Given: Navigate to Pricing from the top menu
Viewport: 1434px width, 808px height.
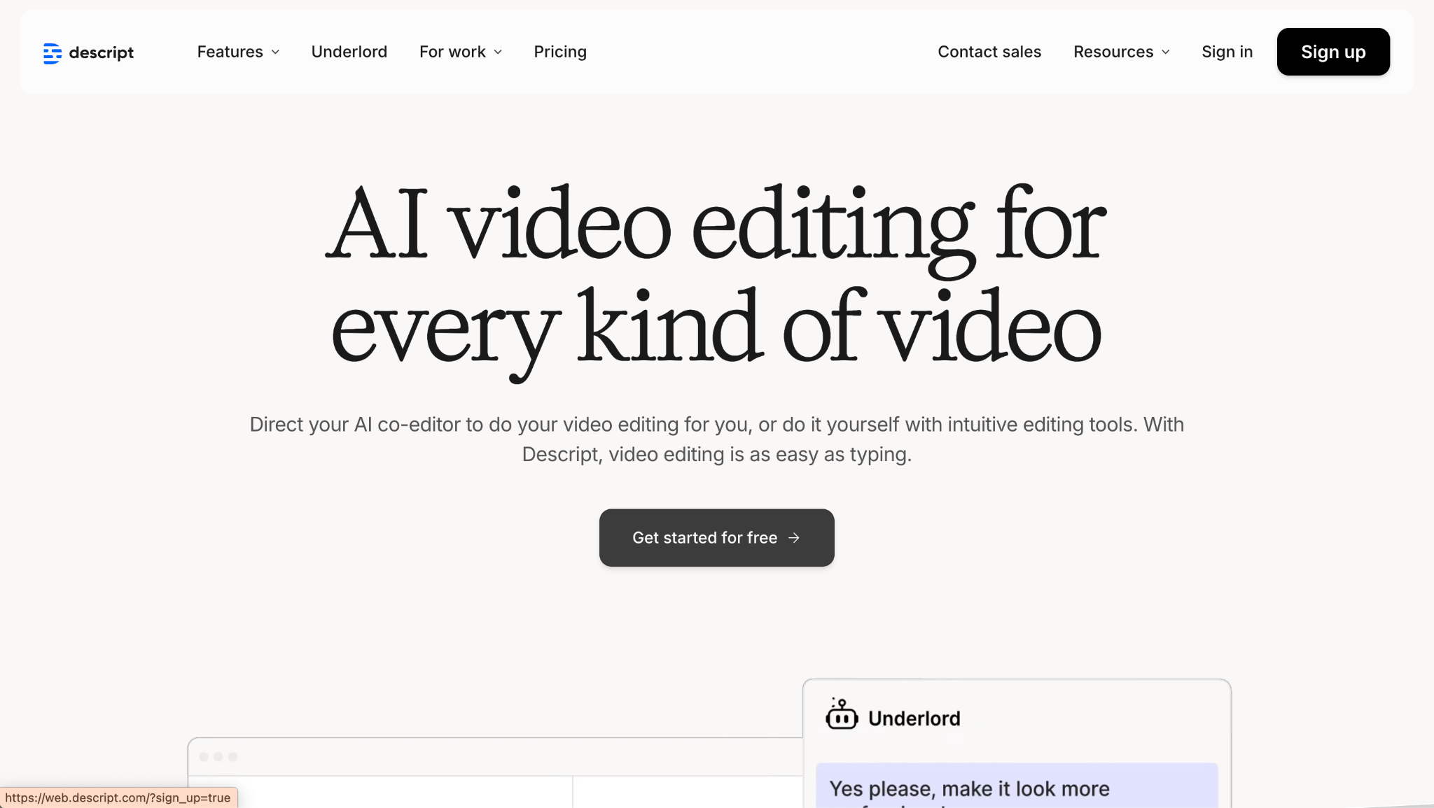Looking at the screenshot, I should click(559, 52).
